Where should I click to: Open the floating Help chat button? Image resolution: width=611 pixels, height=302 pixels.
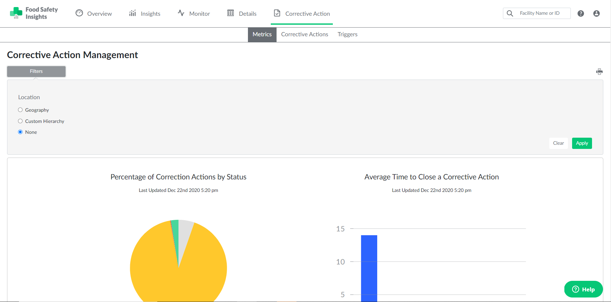point(583,289)
